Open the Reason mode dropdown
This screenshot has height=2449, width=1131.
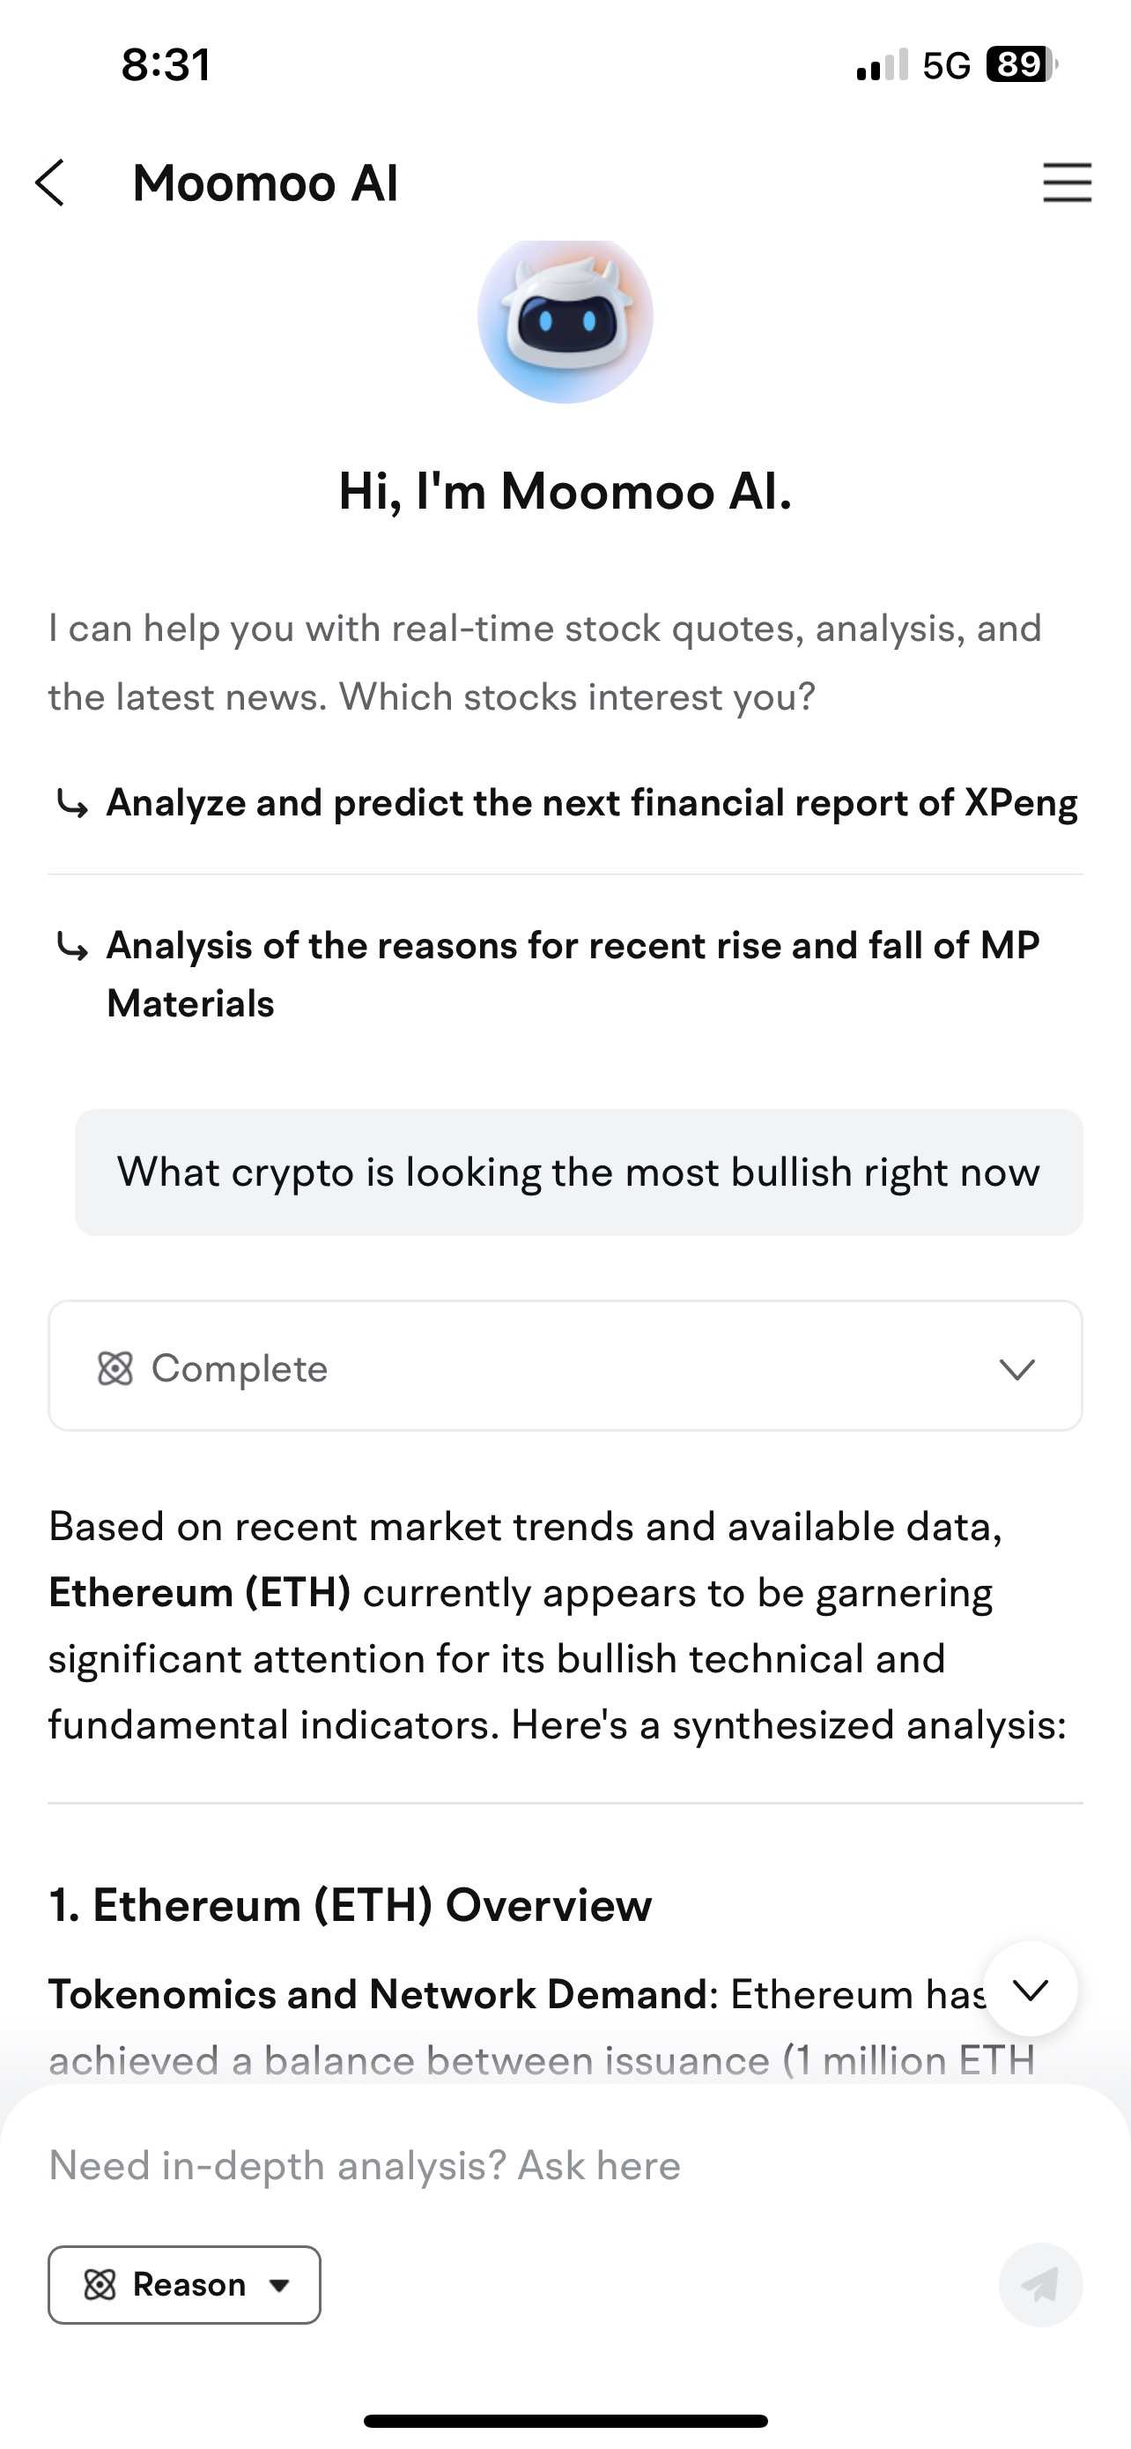(184, 2283)
